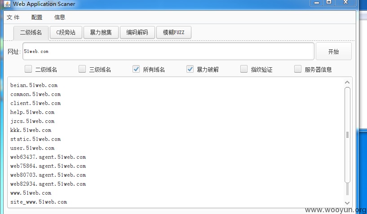Select common.51web.com in results
The image size is (367, 214).
pyautogui.click(x=35, y=94)
